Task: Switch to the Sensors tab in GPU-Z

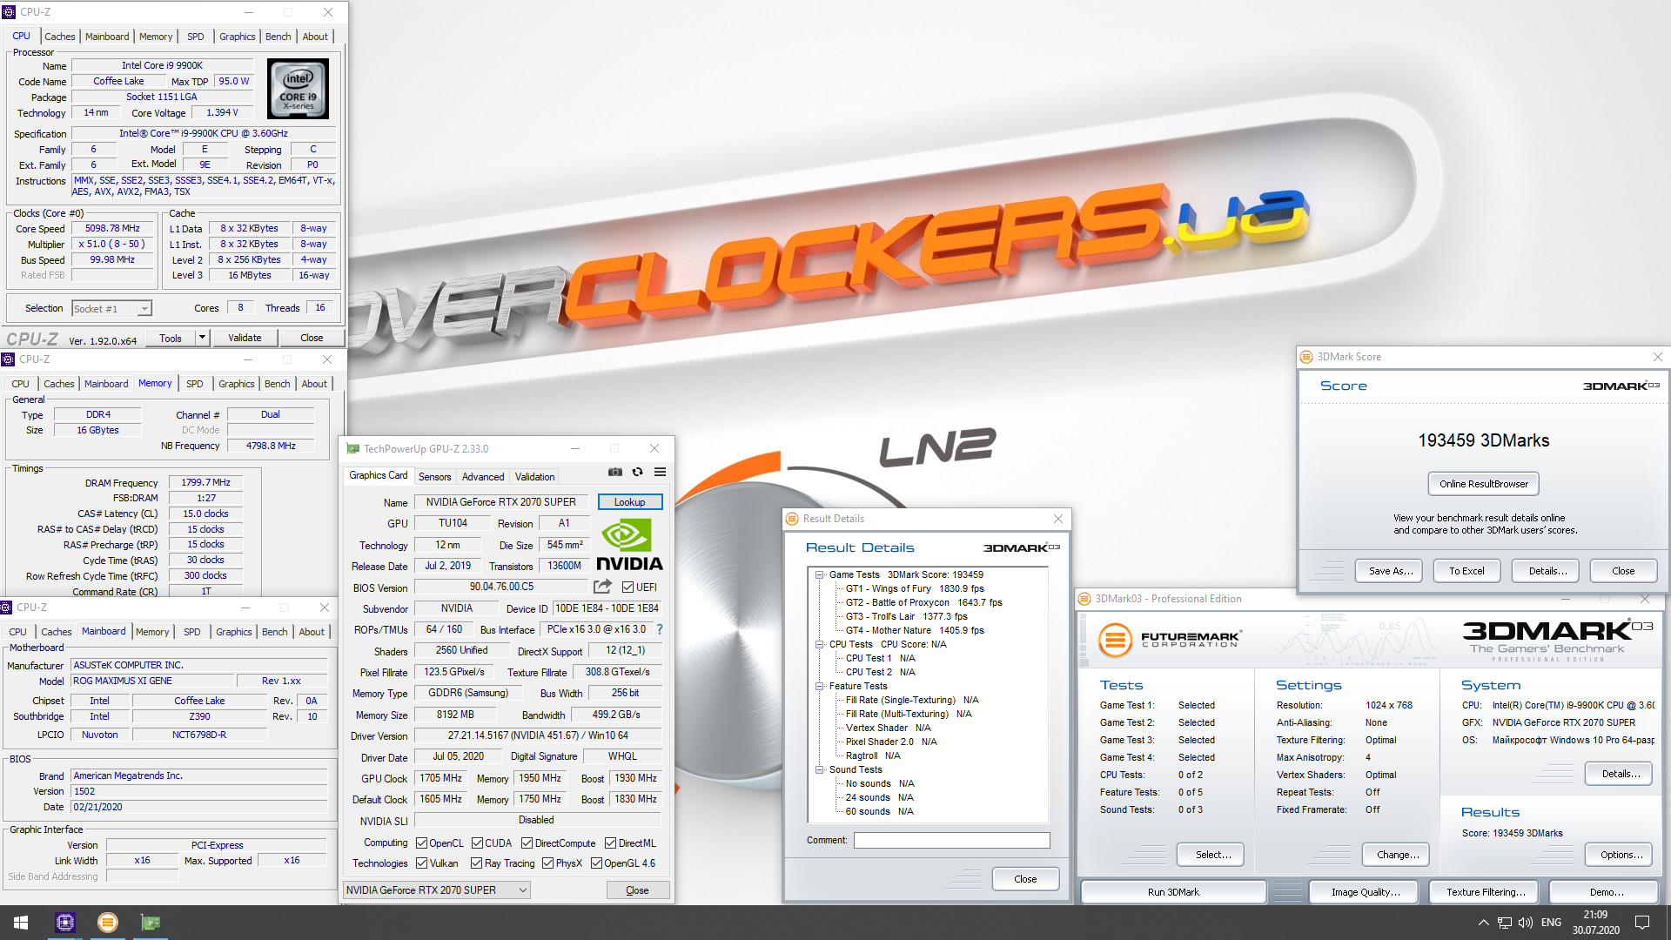Action: click(434, 477)
